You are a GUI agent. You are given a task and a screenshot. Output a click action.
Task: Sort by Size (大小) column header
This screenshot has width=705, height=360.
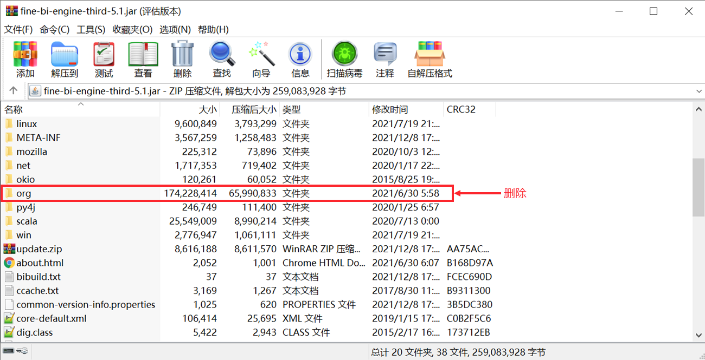pyautogui.click(x=190, y=109)
